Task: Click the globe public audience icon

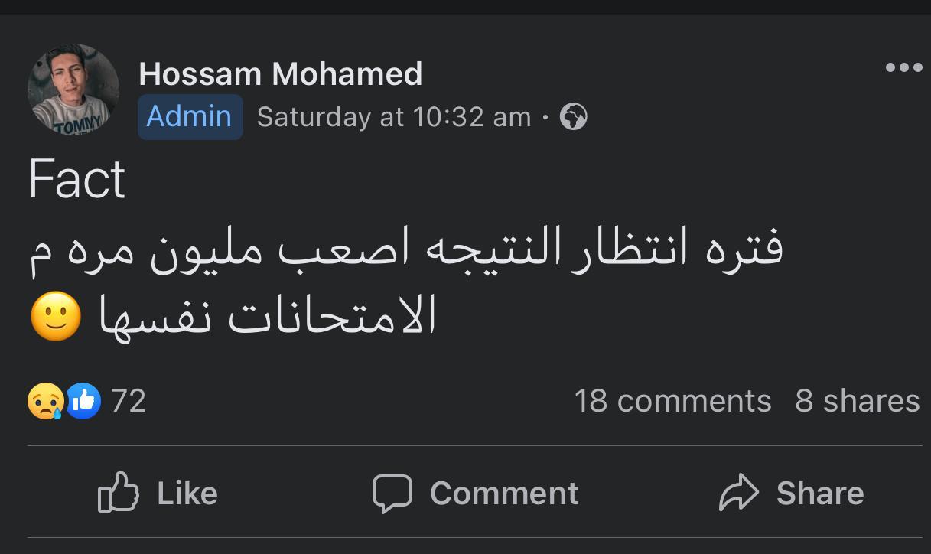Action: click(574, 117)
